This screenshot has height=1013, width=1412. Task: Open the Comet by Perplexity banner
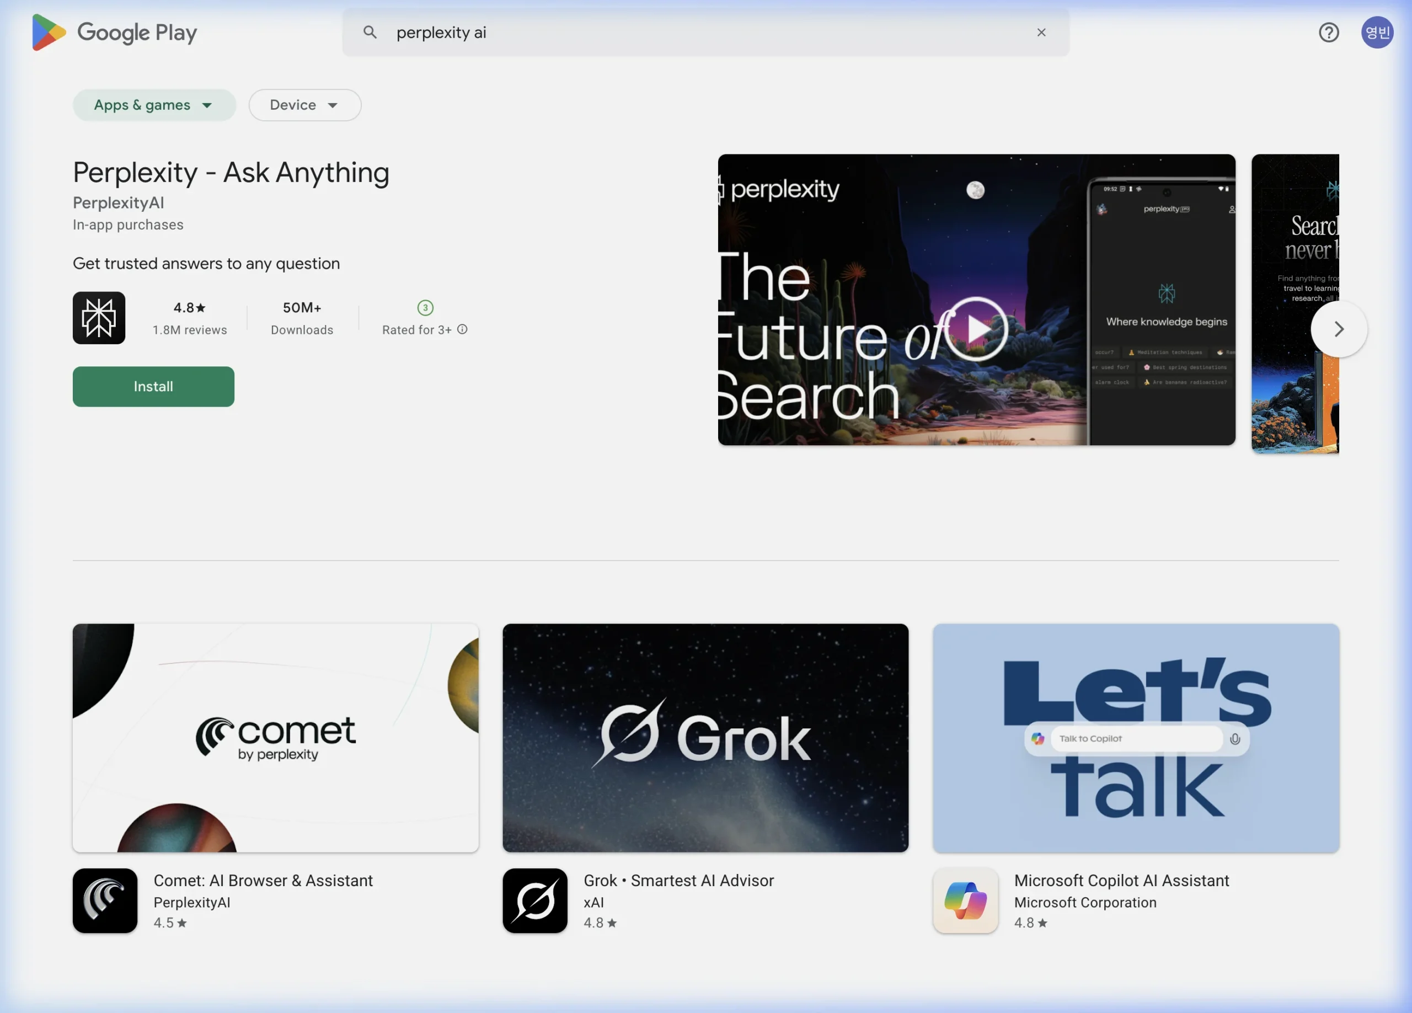coord(275,738)
